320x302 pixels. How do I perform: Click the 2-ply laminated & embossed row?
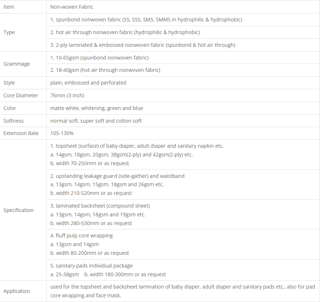pyautogui.click(x=143, y=45)
